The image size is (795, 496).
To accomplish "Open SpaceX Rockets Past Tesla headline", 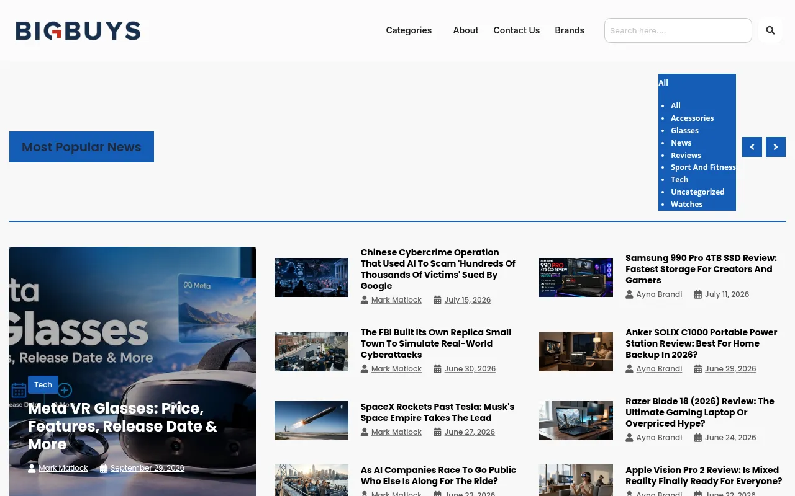I will [x=437, y=412].
